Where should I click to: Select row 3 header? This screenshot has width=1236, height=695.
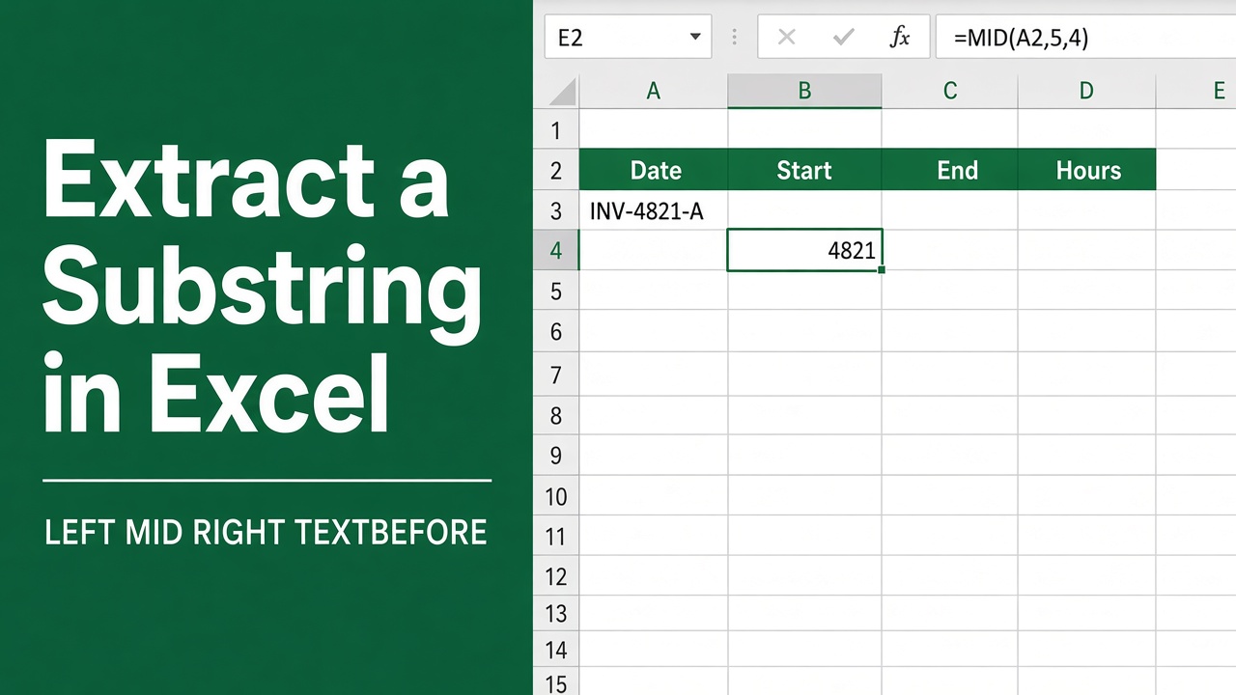pos(556,210)
